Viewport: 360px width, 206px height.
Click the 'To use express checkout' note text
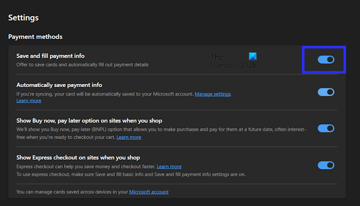tap(131, 174)
